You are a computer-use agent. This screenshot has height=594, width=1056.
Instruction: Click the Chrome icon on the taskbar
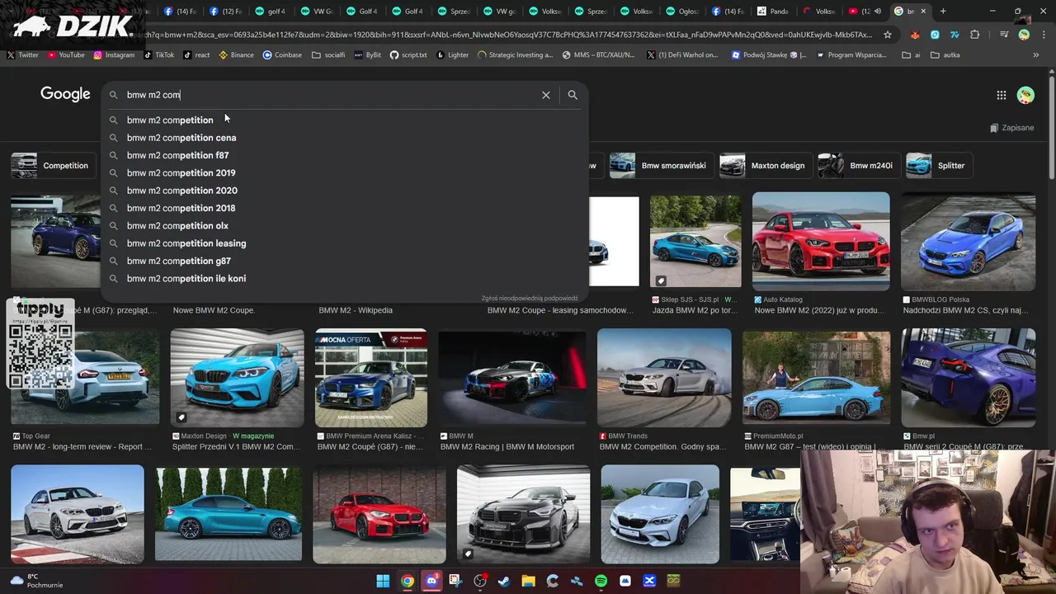pyautogui.click(x=408, y=581)
